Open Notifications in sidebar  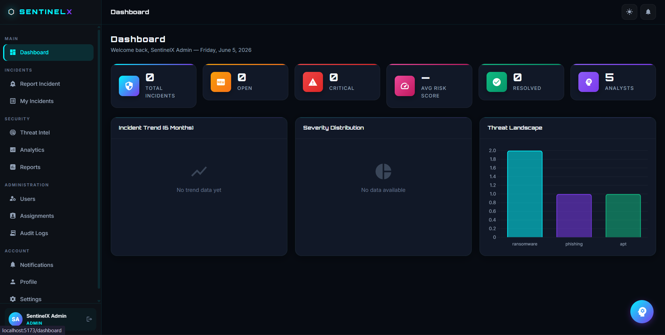point(49,265)
